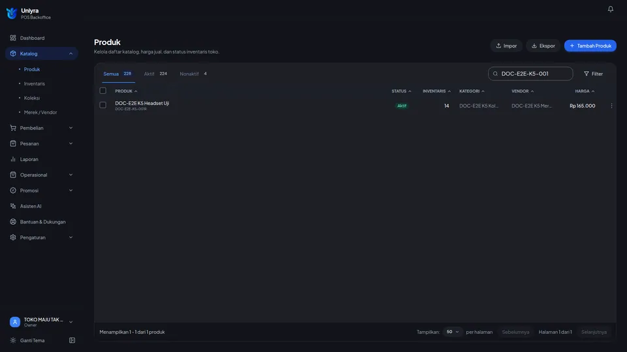Tick checkbox for DOC-E2E K5 Headset Uji
This screenshot has height=352, width=627.
click(x=103, y=105)
